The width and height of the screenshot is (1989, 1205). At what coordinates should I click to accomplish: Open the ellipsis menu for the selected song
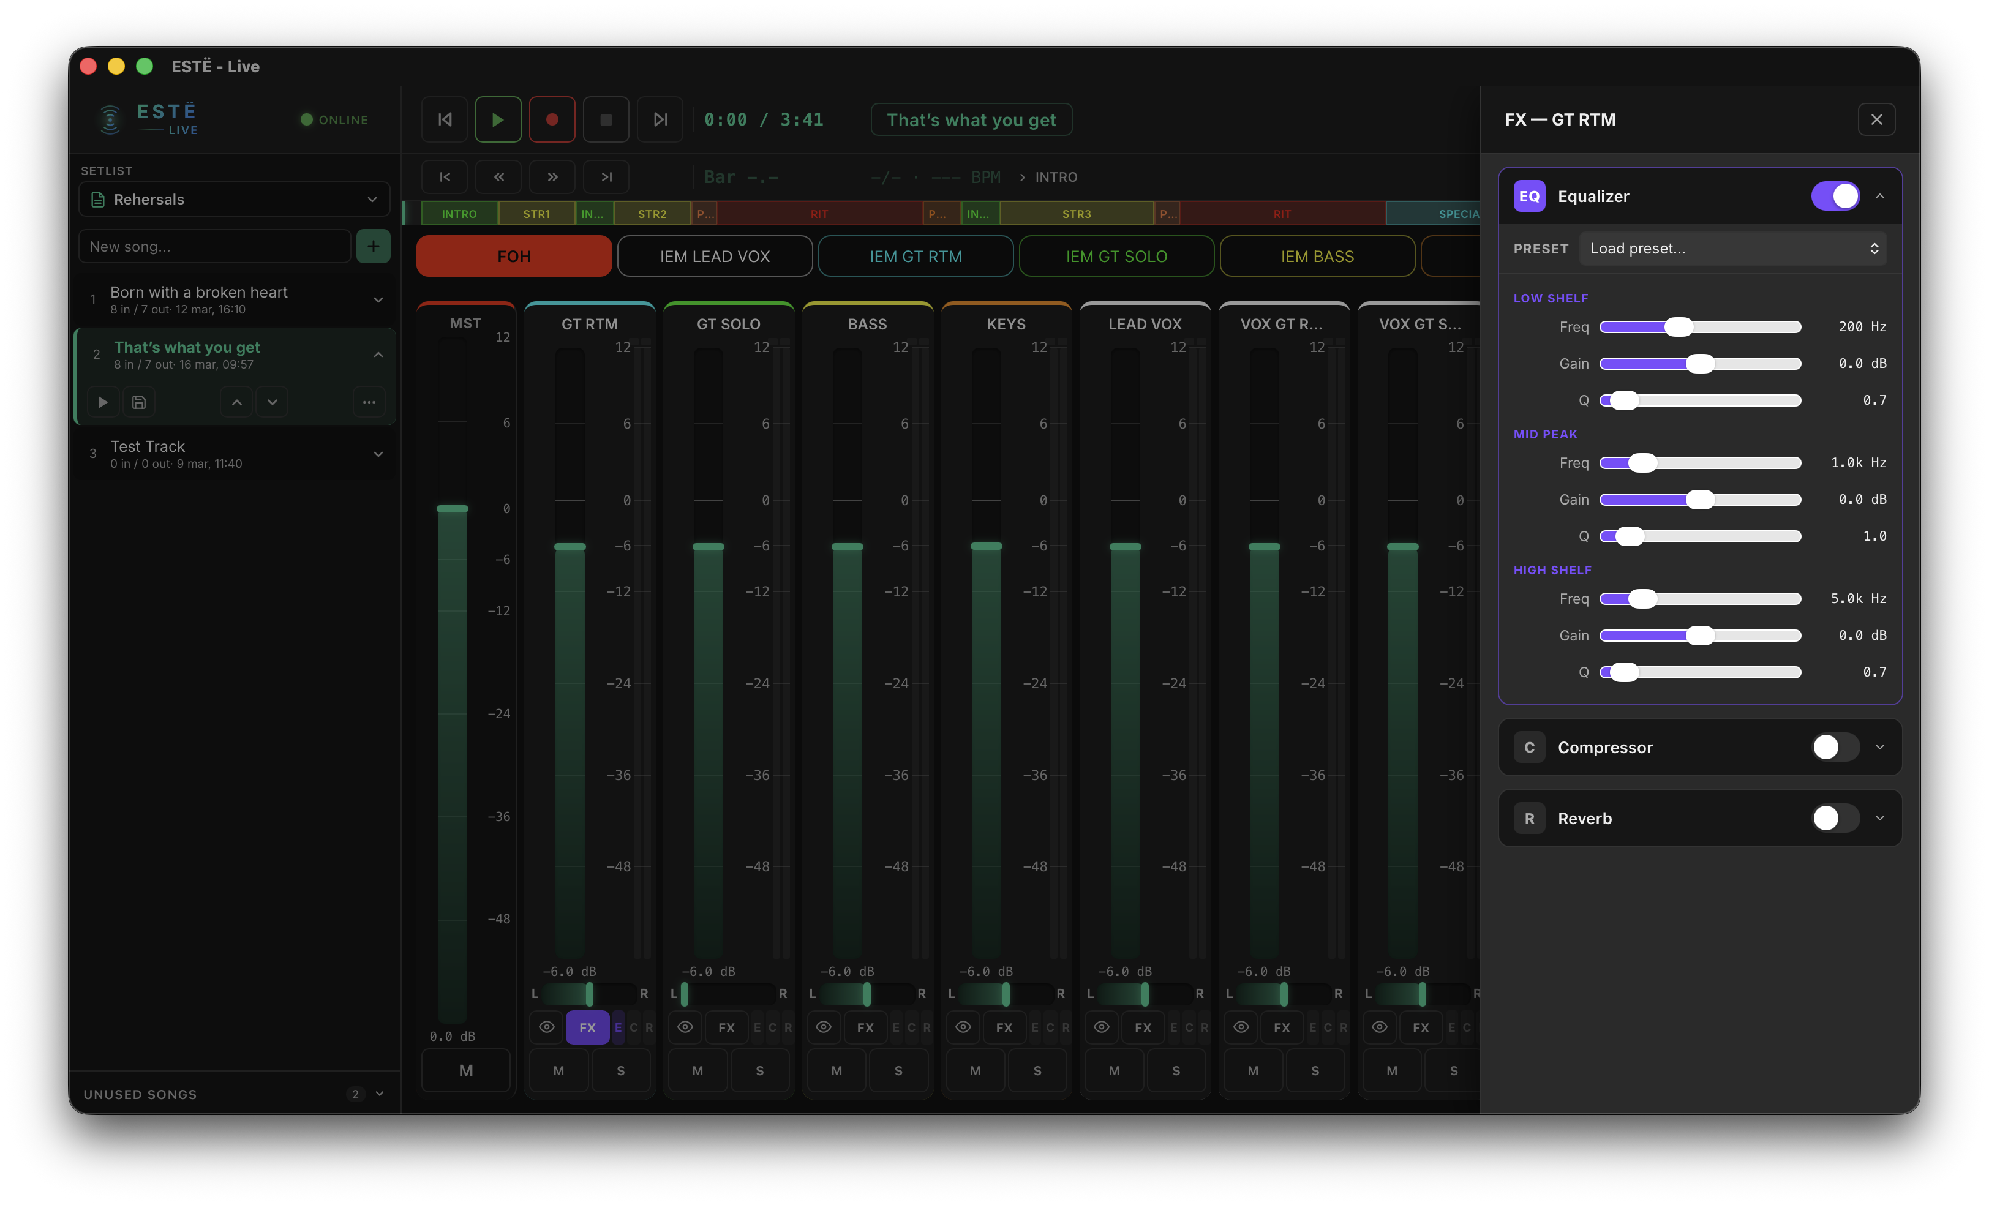point(369,401)
